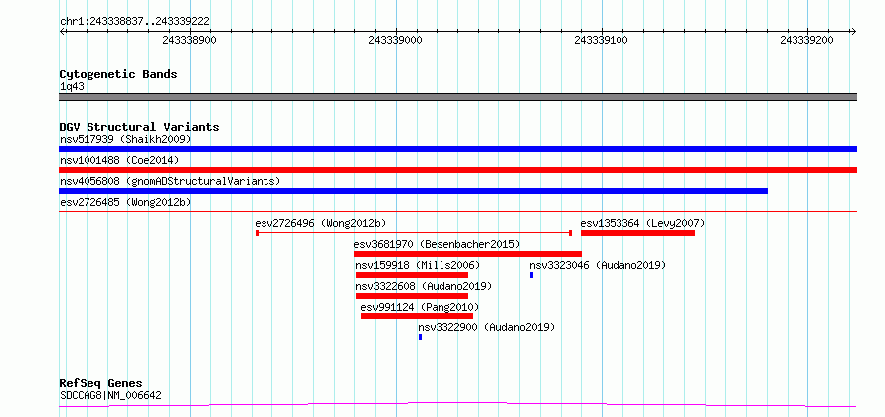Click the 243339000 ruler position label
The width and height of the screenshot is (885, 417).
[x=395, y=40]
